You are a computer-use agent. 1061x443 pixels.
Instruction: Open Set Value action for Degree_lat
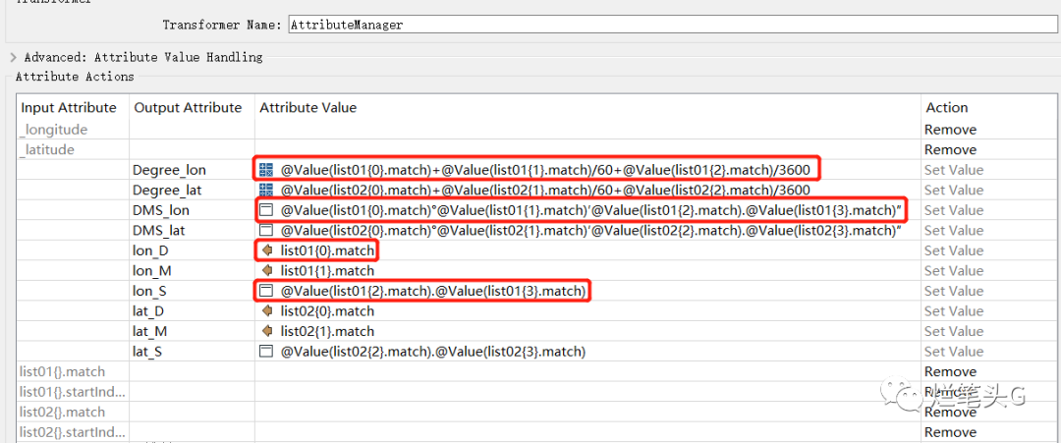tap(953, 190)
